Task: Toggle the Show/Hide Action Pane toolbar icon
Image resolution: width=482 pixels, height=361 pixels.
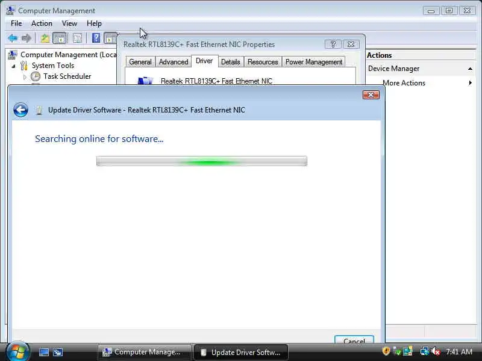Action: tap(110, 39)
